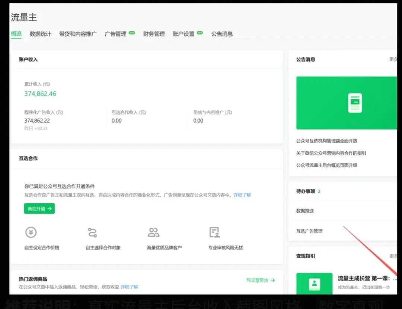The width and height of the screenshot is (402, 309).
Task: Click the 流量主 page title
Action: 24,18
